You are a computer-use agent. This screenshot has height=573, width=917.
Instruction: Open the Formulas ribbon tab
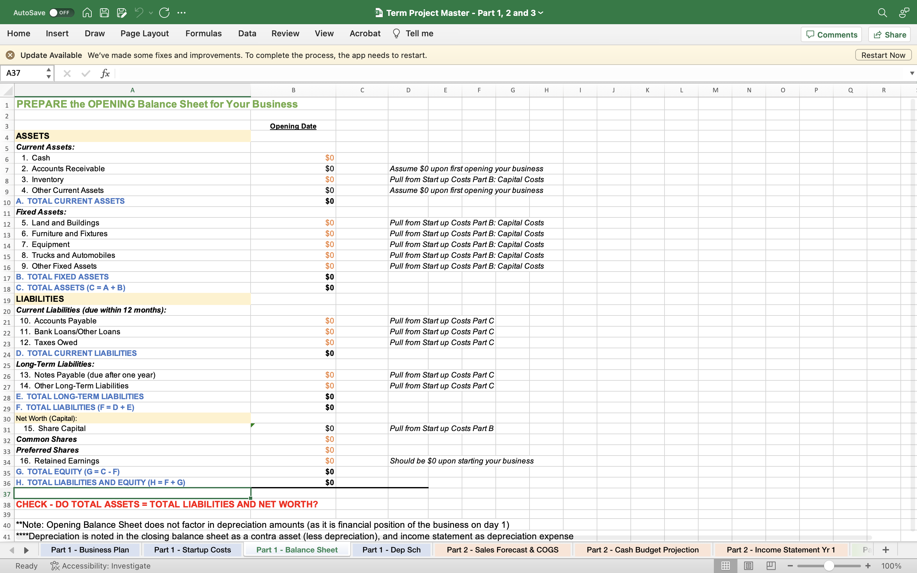point(203,33)
